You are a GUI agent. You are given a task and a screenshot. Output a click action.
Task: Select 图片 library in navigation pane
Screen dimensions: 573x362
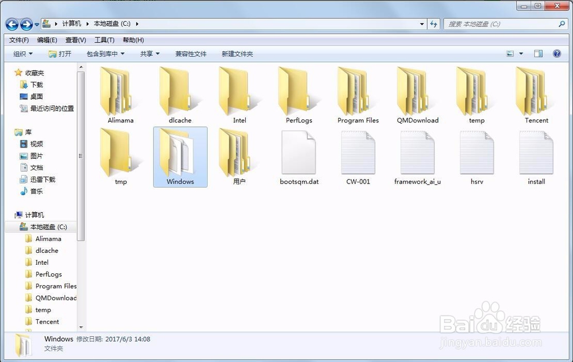coord(37,156)
